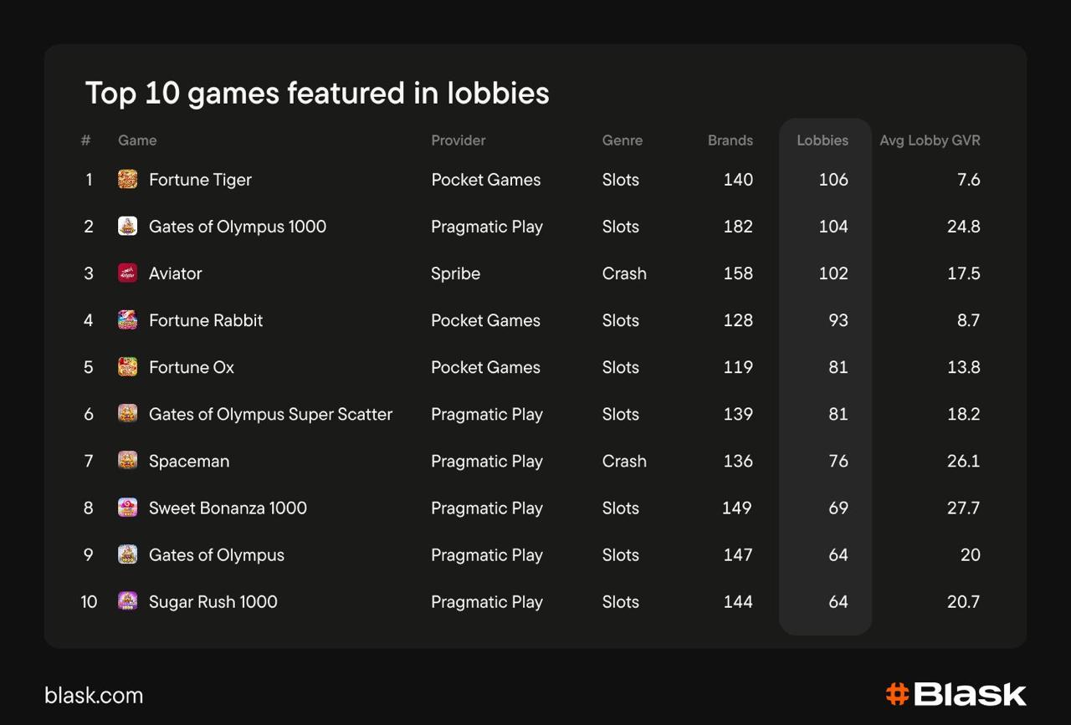The height and width of the screenshot is (725, 1071).
Task: Click the Fortune Rabbit game icon
Action: 127,319
